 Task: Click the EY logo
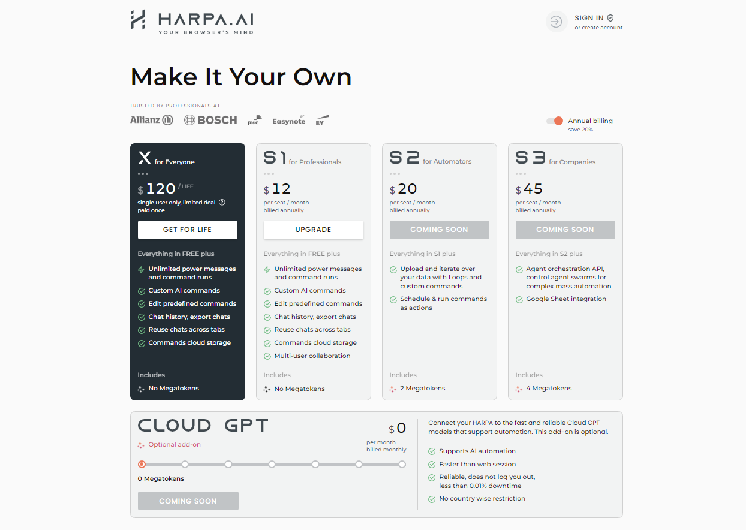pos(323,120)
